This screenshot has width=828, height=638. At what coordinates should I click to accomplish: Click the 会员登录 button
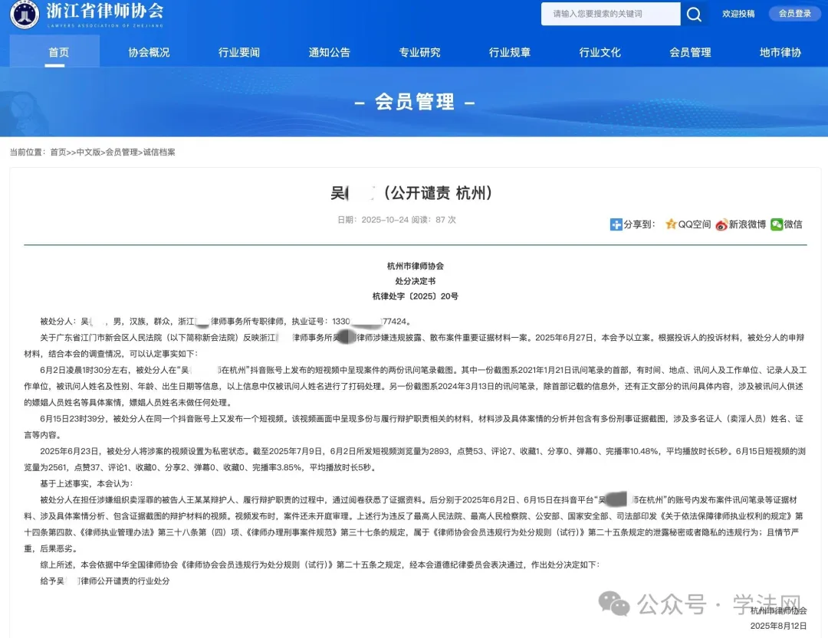click(x=795, y=14)
